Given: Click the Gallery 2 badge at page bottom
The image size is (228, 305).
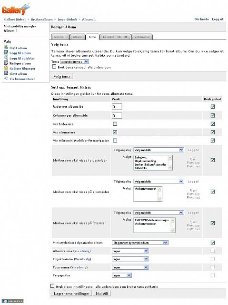Looking at the screenshot, I should click(x=13, y=301).
